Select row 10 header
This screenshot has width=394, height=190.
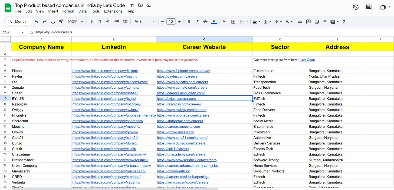pos(5,99)
